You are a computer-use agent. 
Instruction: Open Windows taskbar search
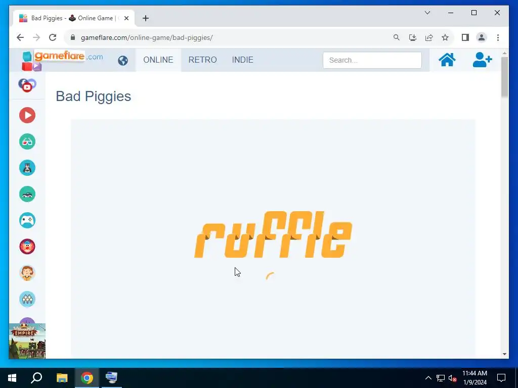(36, 378)
